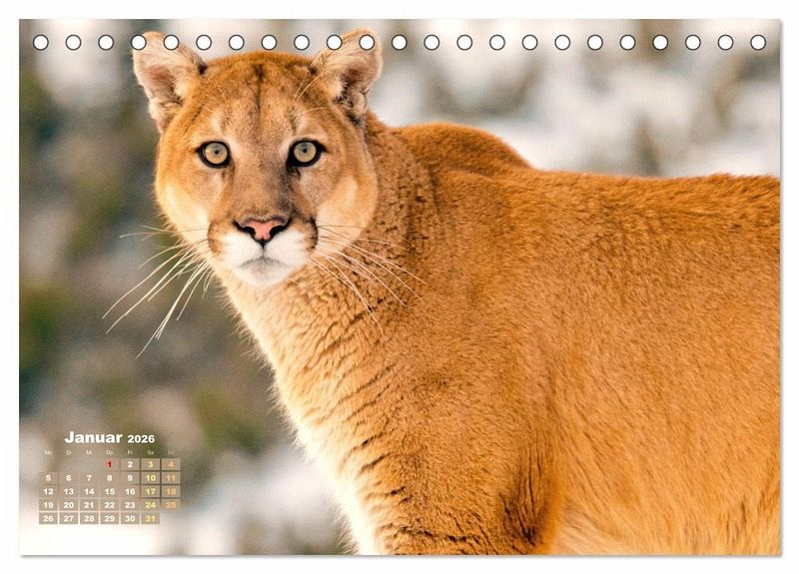Select Saturday date 31

coord(151,518)
